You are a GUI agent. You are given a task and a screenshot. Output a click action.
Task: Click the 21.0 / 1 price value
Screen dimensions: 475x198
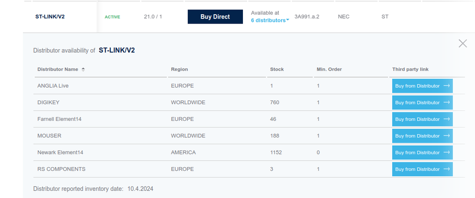[x=153, y=17]
